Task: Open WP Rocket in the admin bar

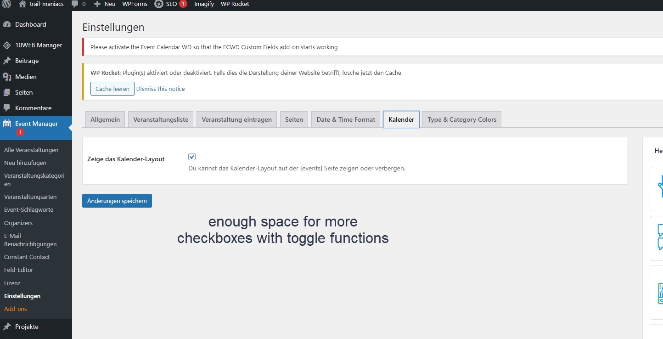Action: point(235,4)
